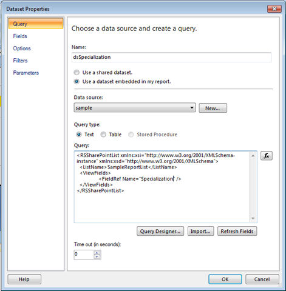Click the Import button
The image size is (286, 291).
pyautogui.click(x=200, y=231)
